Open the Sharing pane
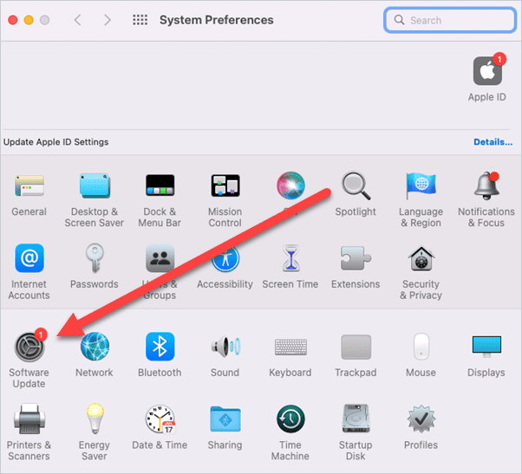The image size is (522, 474). pos(225,419)
